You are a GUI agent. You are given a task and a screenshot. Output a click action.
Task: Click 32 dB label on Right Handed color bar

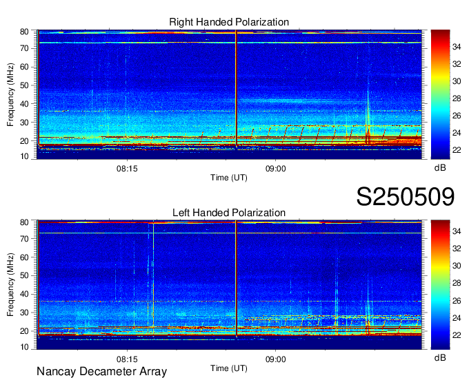click(x=457, y=64)
